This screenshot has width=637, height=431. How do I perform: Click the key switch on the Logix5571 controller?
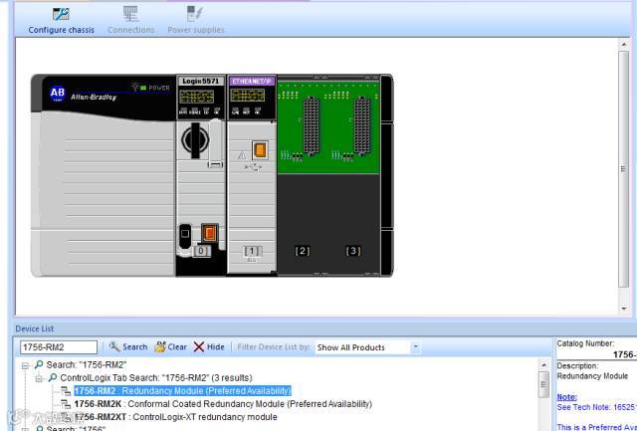pos(195,140)
